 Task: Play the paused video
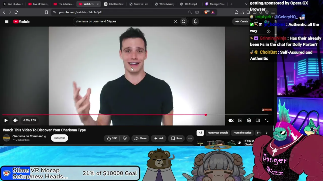pyautogui.click(x=6, y=120)
